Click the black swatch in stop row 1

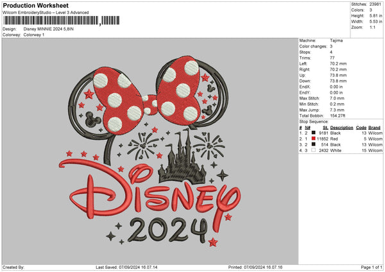[314, 133]
